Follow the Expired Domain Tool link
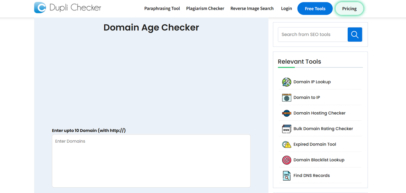This screenshot has height=193, width=406. tap(315, 144)
